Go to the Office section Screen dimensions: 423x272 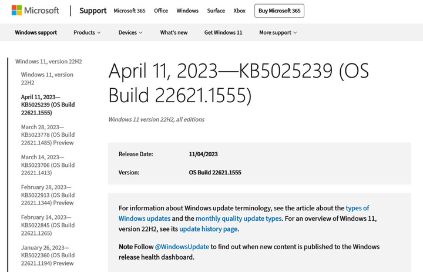161,11
